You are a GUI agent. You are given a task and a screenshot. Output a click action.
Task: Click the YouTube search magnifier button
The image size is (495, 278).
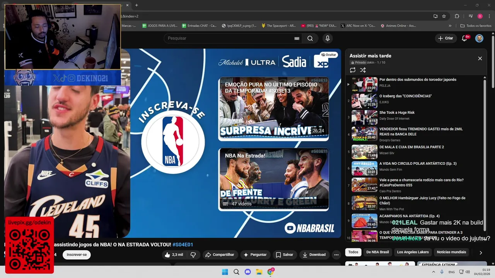click(x=310, y=38)
